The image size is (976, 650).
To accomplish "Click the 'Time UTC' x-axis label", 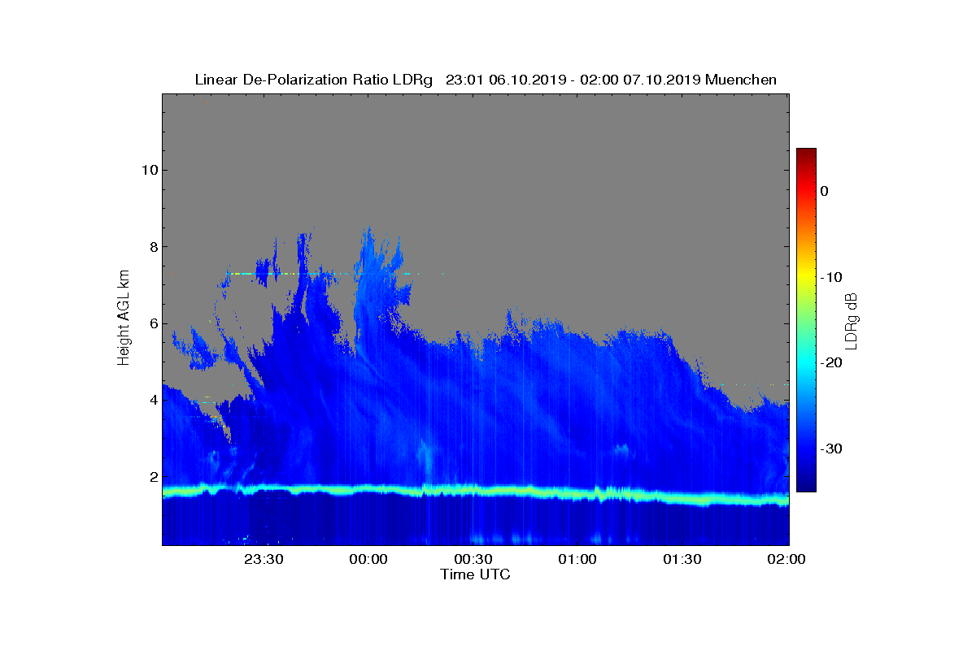I will tap(476, 574).
